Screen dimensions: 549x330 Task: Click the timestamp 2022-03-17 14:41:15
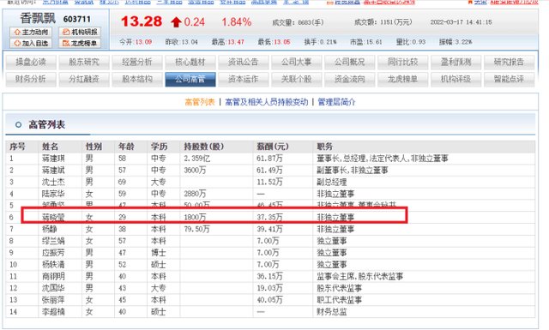[x=462, y=22]
